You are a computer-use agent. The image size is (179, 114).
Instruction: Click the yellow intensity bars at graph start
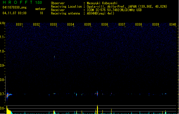[x=9, y=110]
